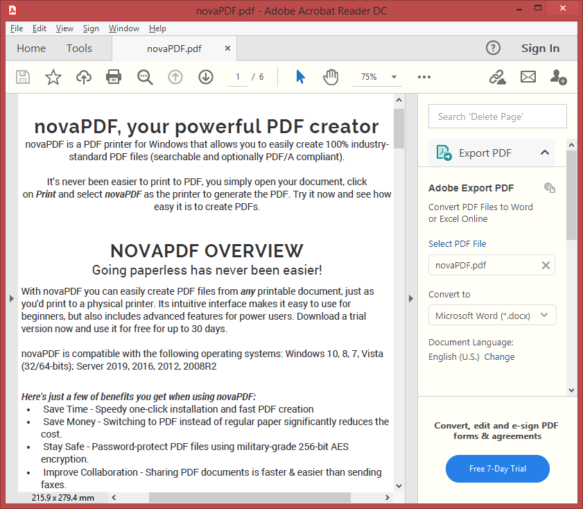Expand the left navigation pane
Image resolution: width=583 pixels, height=509 pixels.
[x=11, y=298]
